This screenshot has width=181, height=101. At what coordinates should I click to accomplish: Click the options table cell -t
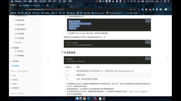tap(69, 71)
